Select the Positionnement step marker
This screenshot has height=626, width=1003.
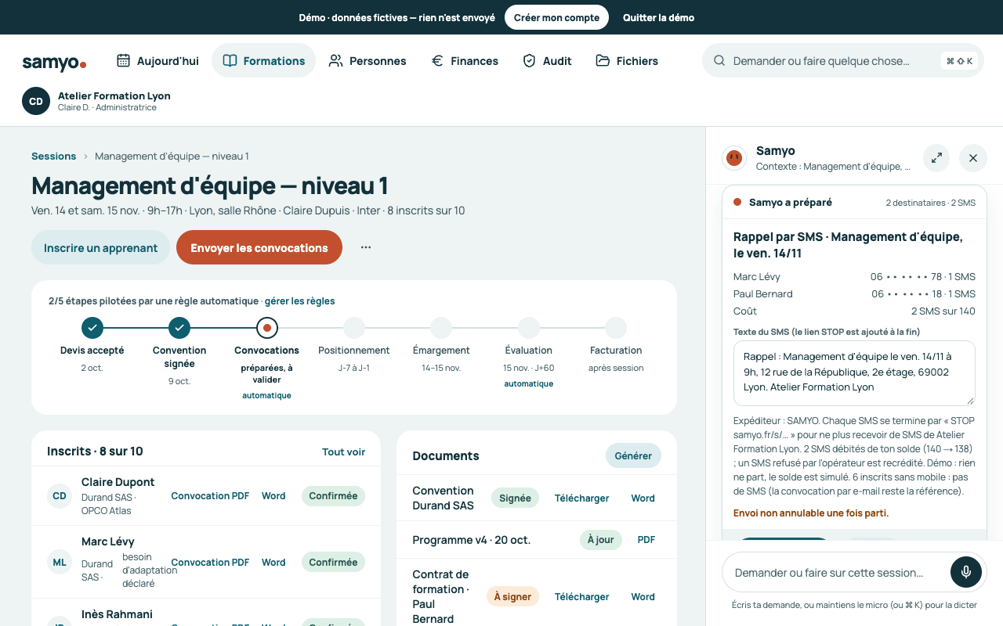pyautogui.click(x=354, y=328)
